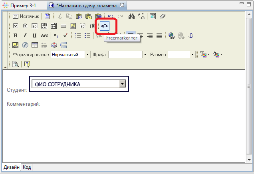Open find (binoculars) tool
This screenshot has height=174, width=254.
tap(131, 16)
